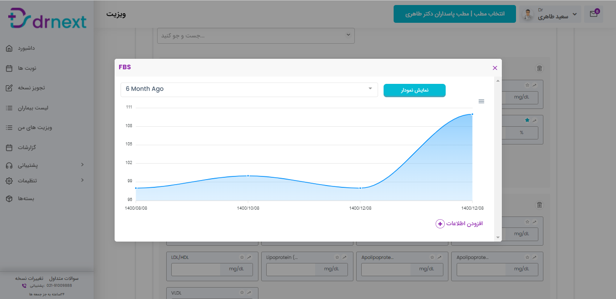Image resolution: width=616 pixels, height=299 pixels.
Task: Open ویزیت های من in sidebar
Action: (35, 128)
